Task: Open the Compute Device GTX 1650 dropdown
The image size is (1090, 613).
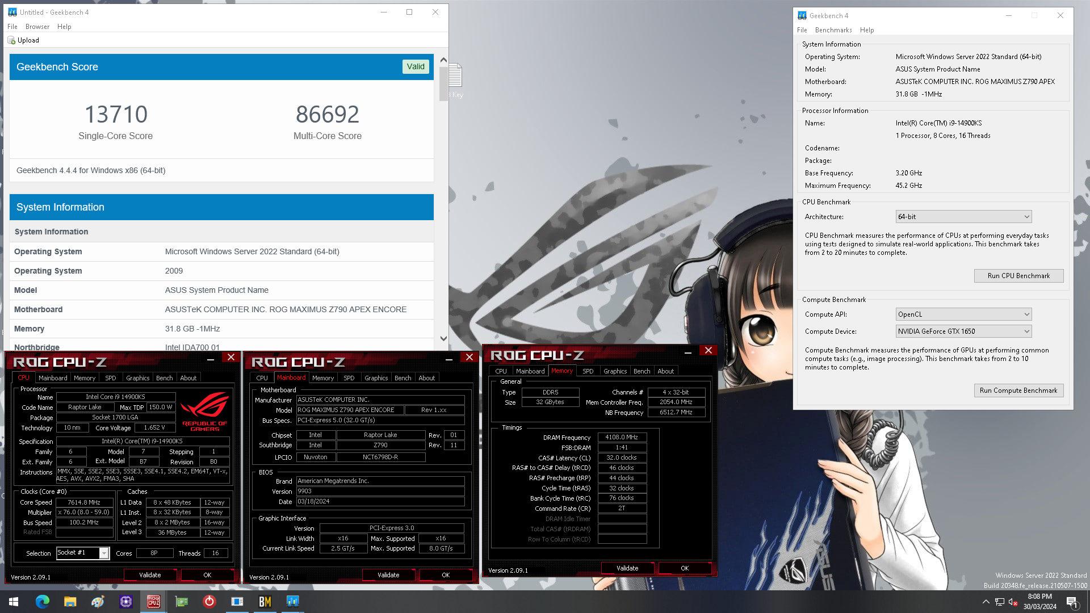Action: [963, 331]
